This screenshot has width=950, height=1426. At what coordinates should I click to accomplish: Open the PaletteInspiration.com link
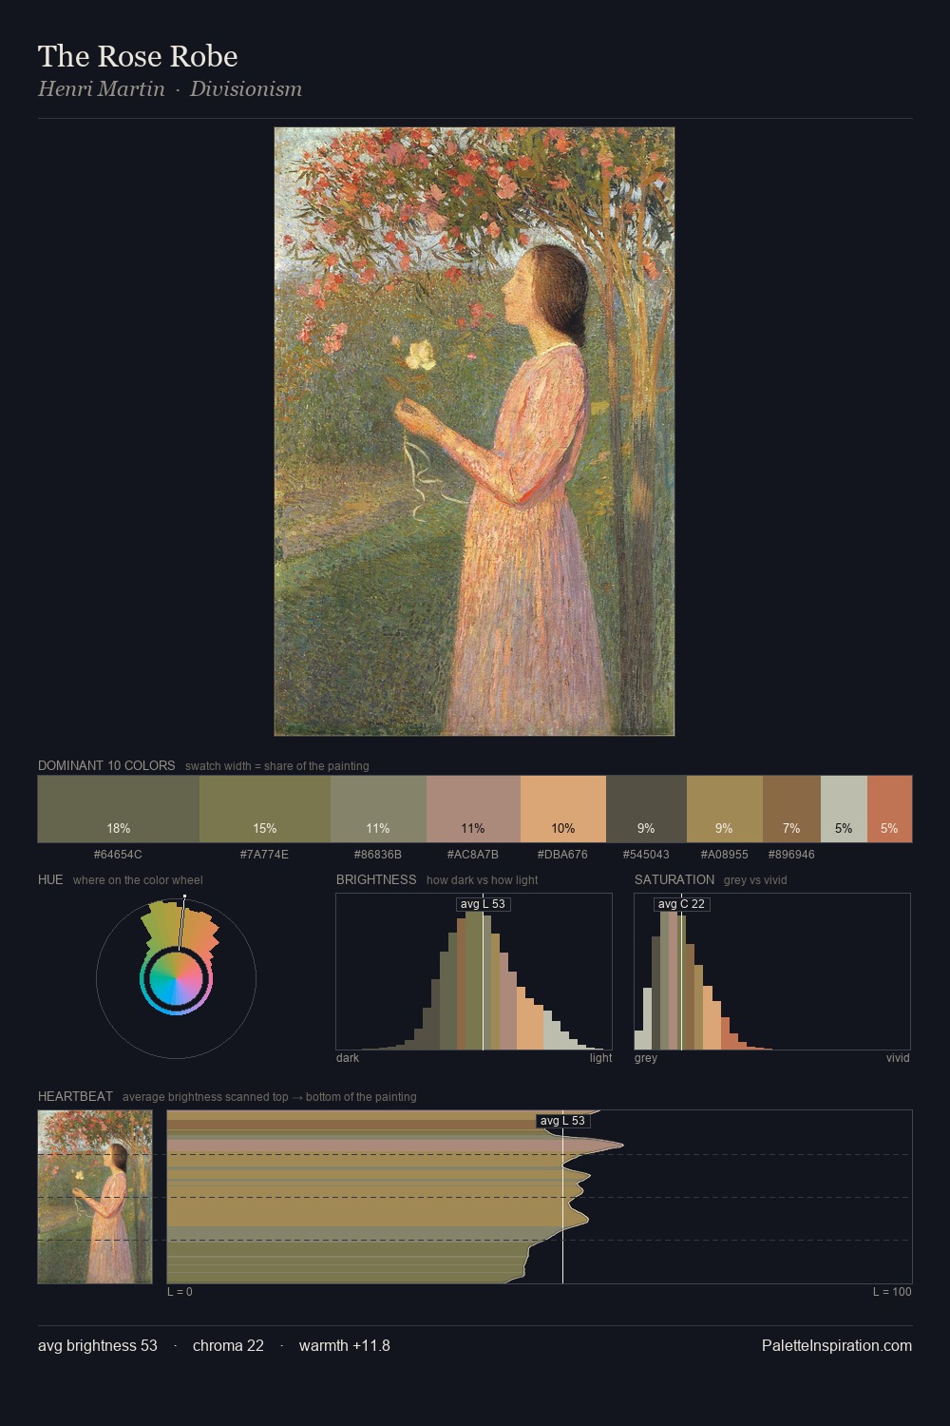pyautogui.click(x=837, y=1345)
